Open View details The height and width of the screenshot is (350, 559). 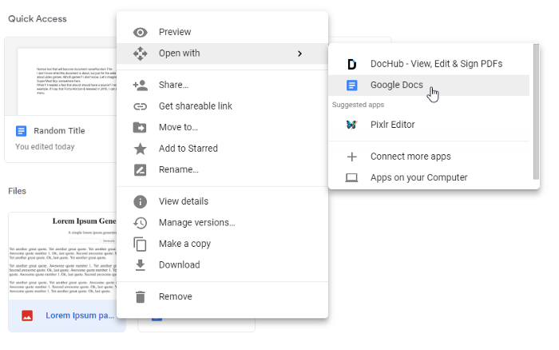click(223, 201)
